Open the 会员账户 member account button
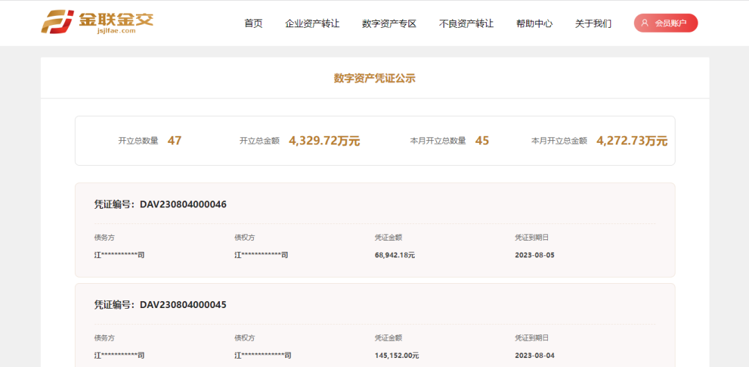749x367 pixels. tap(666, 23)
